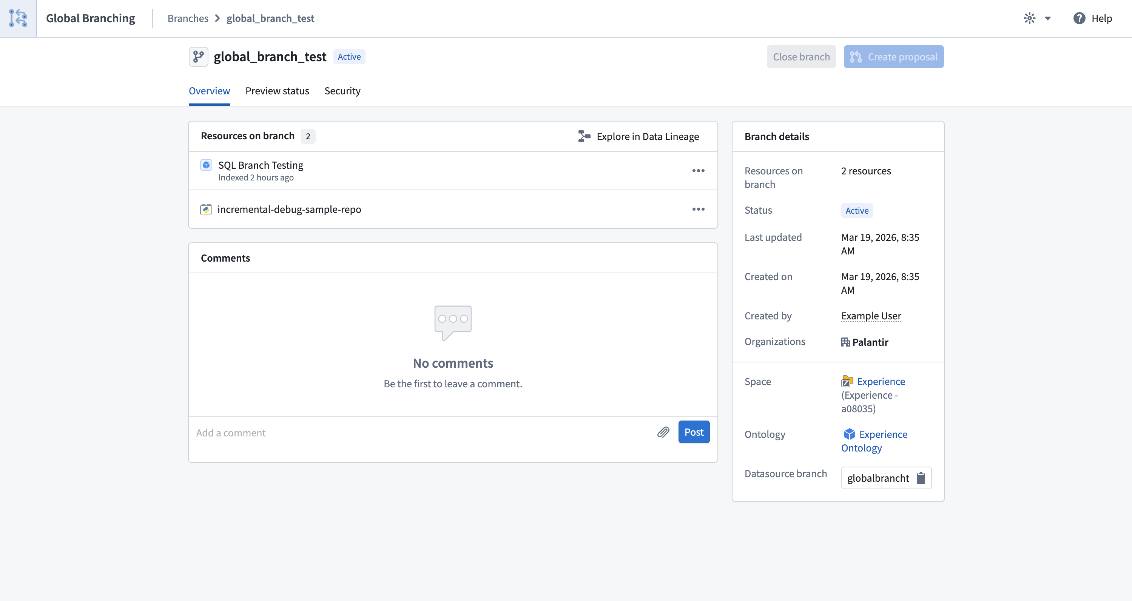1132x601 pixels.
Task: Open the options menu for incremental-debug-sample-repo
Action: pyautogui.click(x=698, y=209)
